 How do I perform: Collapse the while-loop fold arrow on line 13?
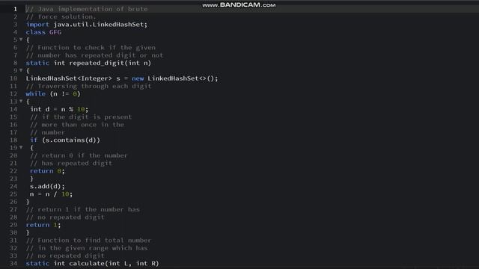(x=21, y=101)
